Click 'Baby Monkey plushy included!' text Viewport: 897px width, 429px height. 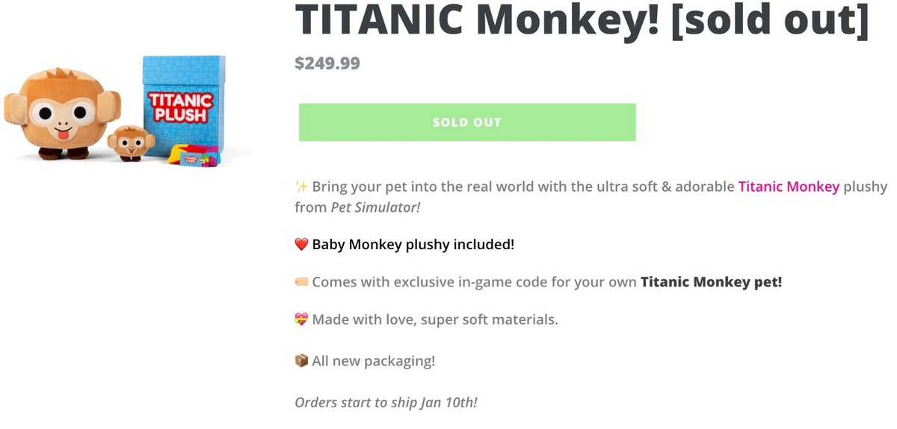click(413, 245)
